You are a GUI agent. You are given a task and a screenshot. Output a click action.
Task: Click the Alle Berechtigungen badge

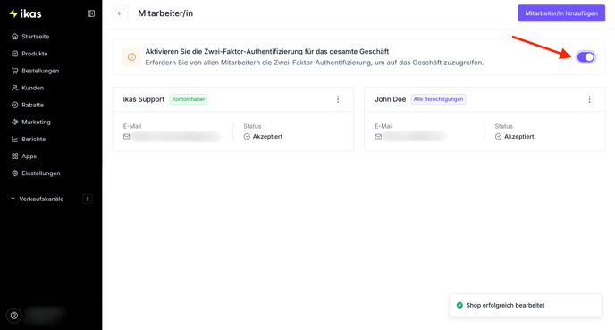point(439,99)
